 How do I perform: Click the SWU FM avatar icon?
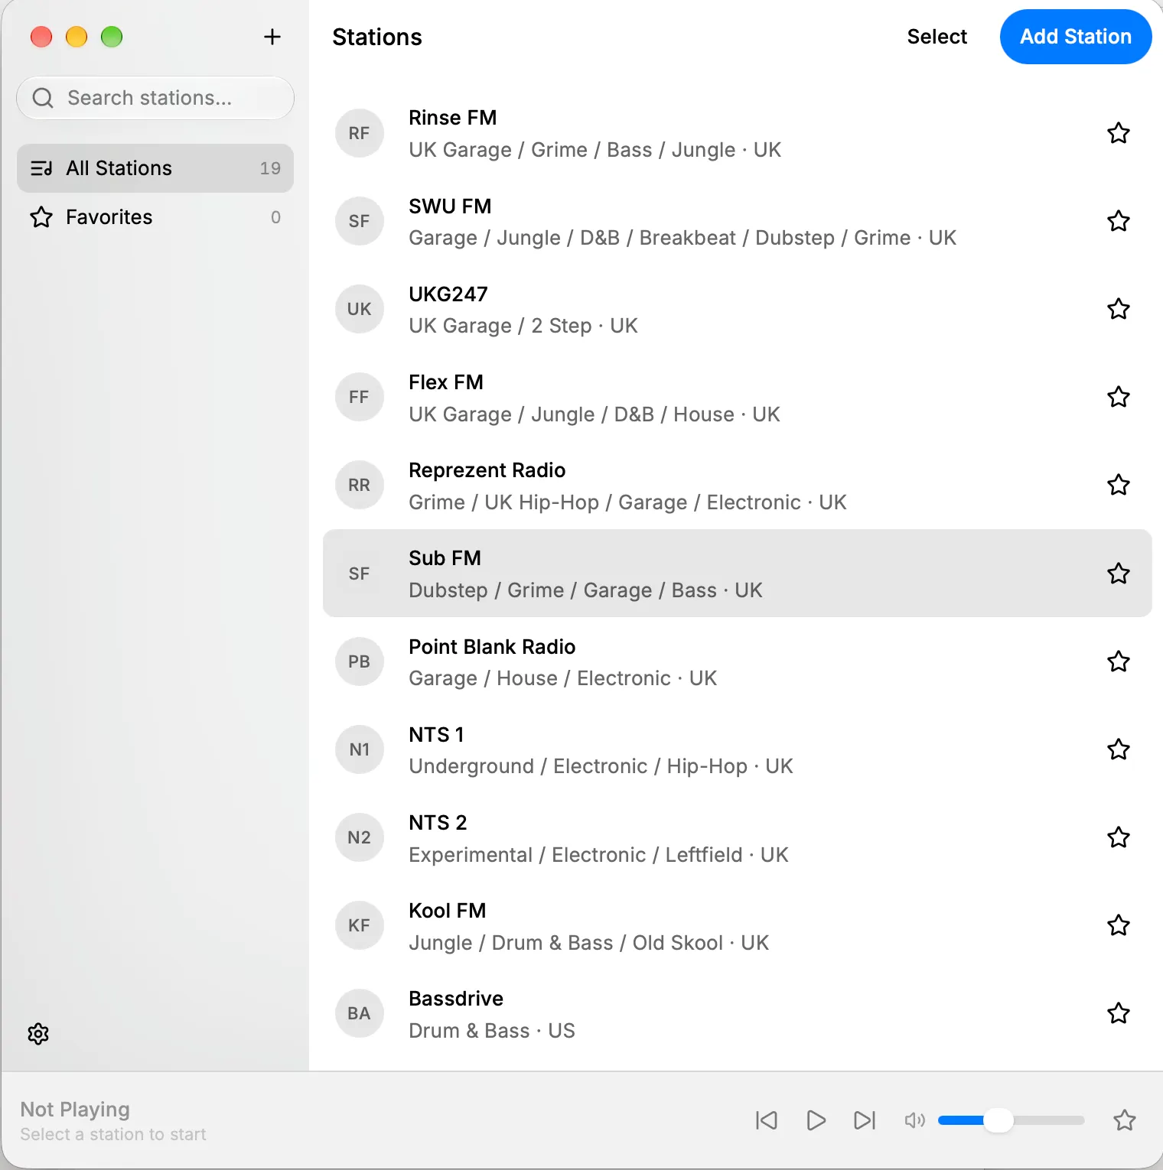(x=359, y=221)
